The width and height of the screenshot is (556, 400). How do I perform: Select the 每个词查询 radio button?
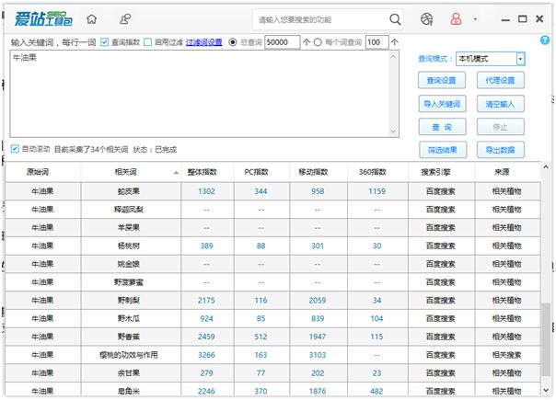[318, 42]
